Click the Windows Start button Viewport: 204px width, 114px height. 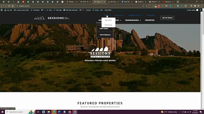(x=2, y=112)
